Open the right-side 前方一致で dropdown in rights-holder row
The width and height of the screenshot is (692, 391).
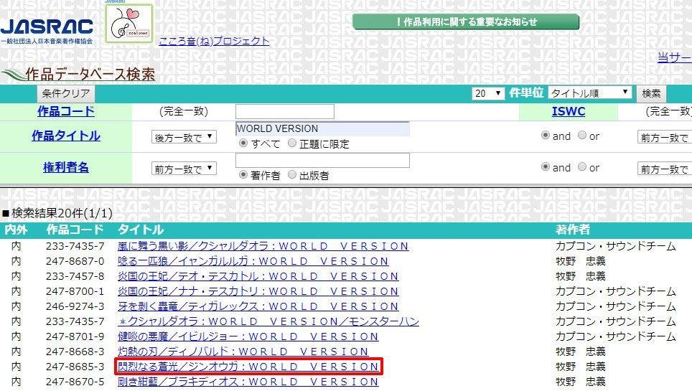[x=665, y=169]
